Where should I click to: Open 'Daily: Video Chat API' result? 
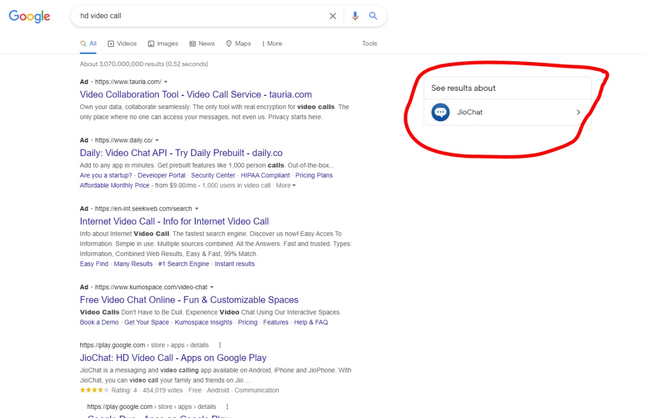pos(181,153)
